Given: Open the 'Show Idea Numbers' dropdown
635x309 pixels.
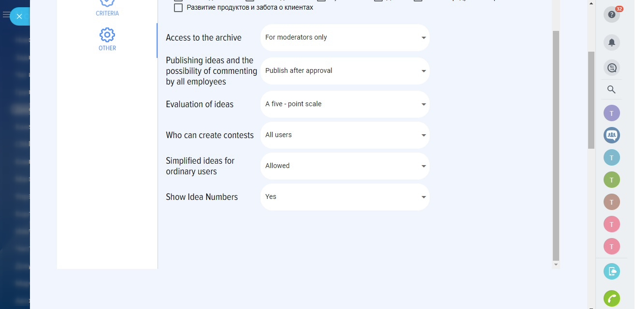Looking at the screenshot, I should pyautogui.click(x=345, y=197).
